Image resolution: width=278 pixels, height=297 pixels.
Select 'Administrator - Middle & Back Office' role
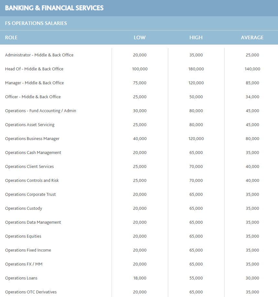pyautogui.click(x=39, y=55)
